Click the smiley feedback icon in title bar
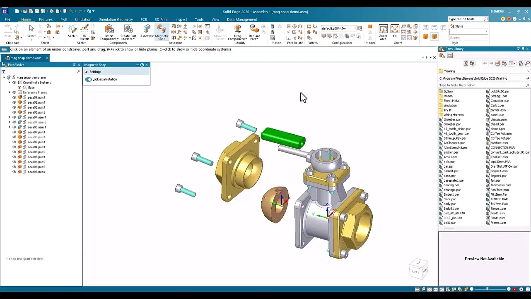The image size is (531, 299). point(503,19)
